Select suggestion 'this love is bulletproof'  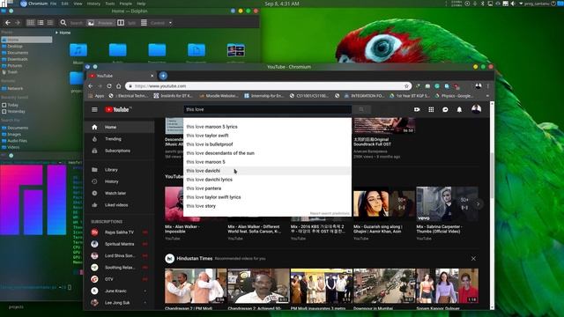click(267, 144)
